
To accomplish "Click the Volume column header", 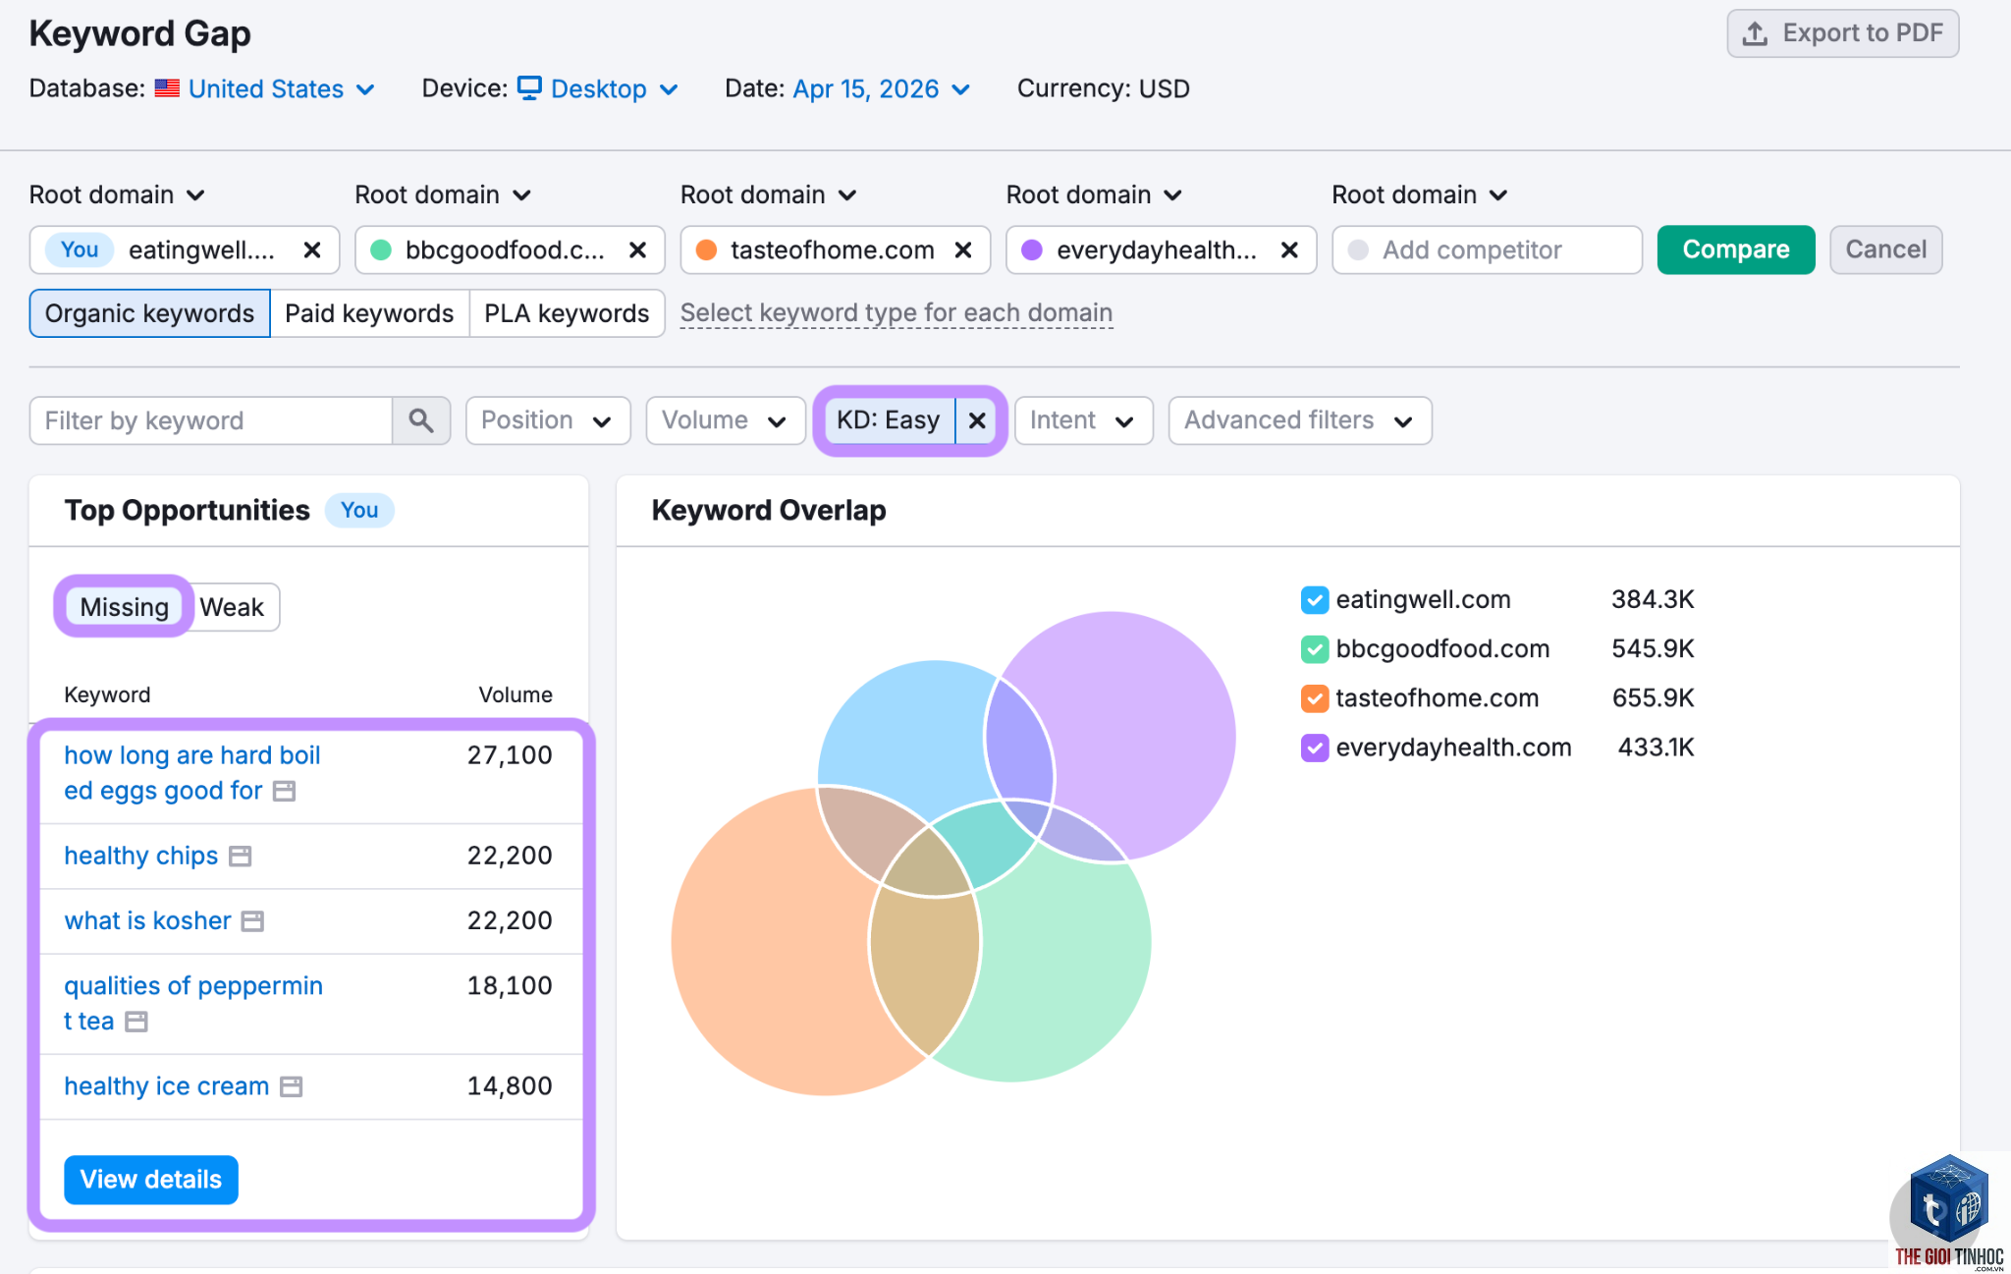I will click(516, 694).
